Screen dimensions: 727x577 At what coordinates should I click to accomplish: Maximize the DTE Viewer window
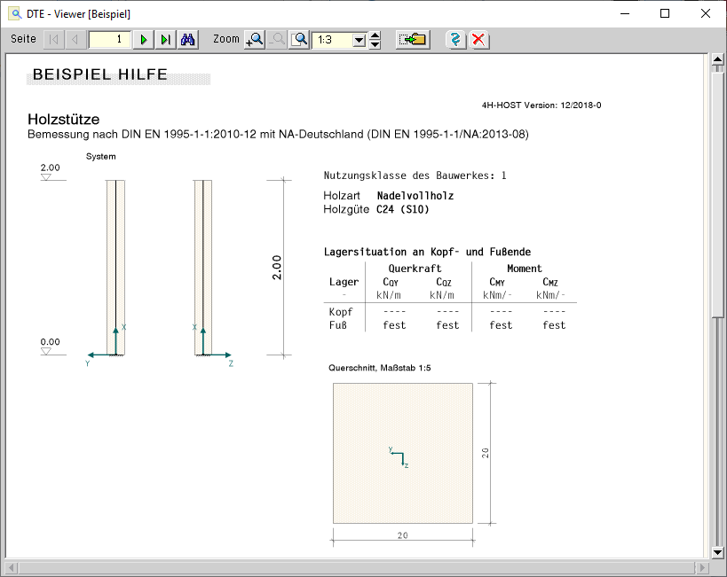click(x=665, y=13)
